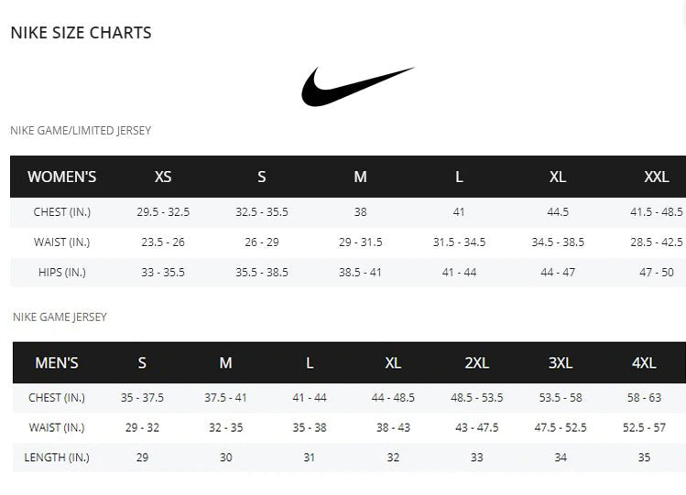This screenshot has height=495, width=686.
Task: Select men's XL waist value 38 - 43
Action: coord(393,427)
